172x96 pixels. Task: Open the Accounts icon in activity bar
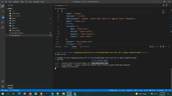point(3,81)
